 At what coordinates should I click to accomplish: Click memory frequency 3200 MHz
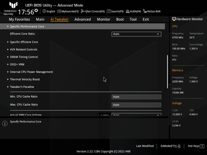click(178, 81)
